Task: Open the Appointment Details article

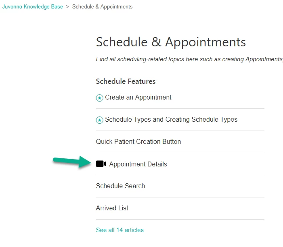Action: click(138, 164)
